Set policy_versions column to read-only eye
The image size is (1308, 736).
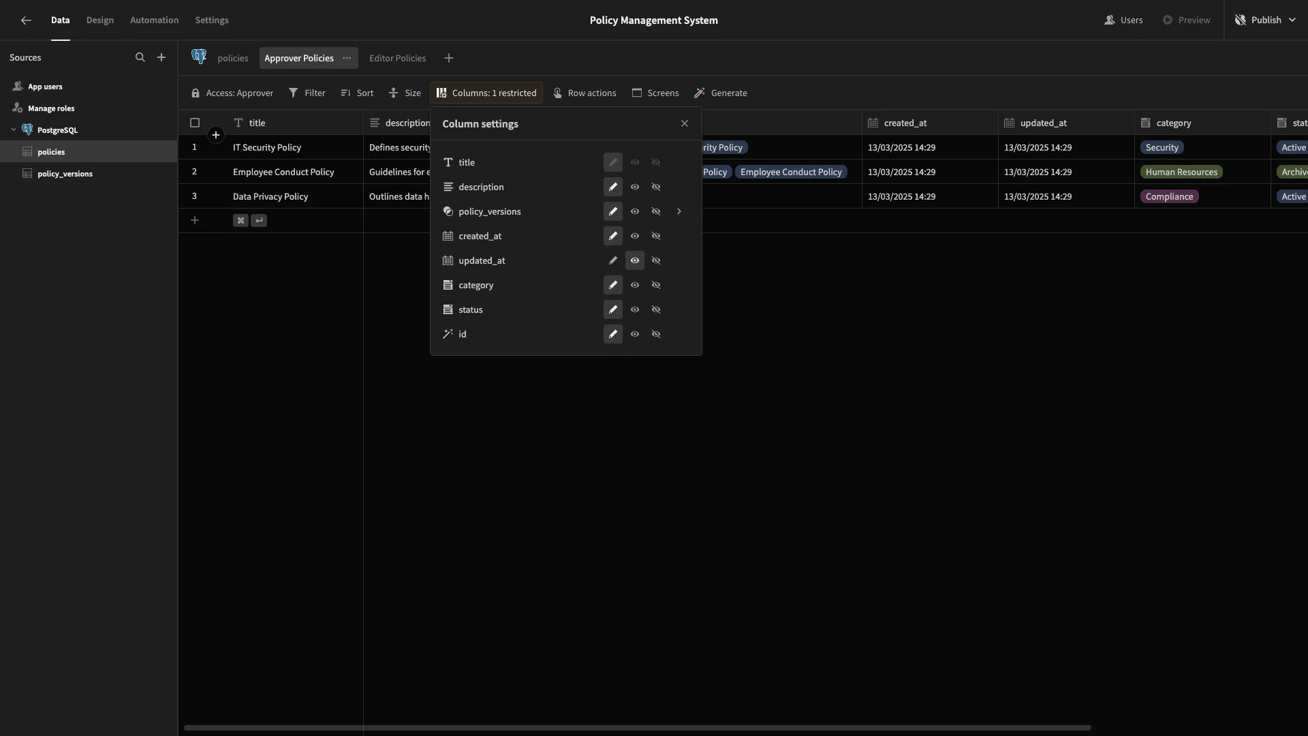pos(635,211)
